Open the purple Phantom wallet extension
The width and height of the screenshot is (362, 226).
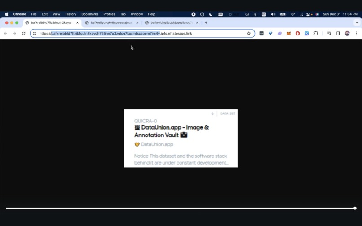tap(279, 34)
